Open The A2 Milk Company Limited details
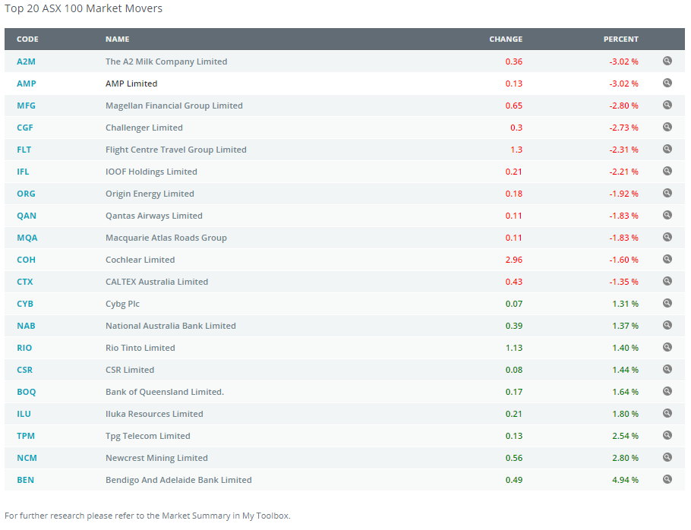 pyautogui.click(x=166, y=62)
